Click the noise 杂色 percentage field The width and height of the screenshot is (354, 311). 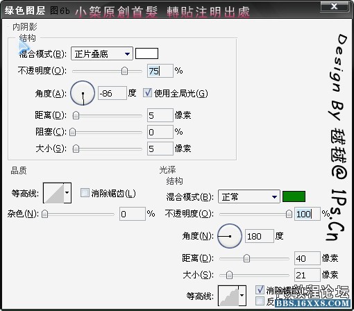tap(133, 214)
